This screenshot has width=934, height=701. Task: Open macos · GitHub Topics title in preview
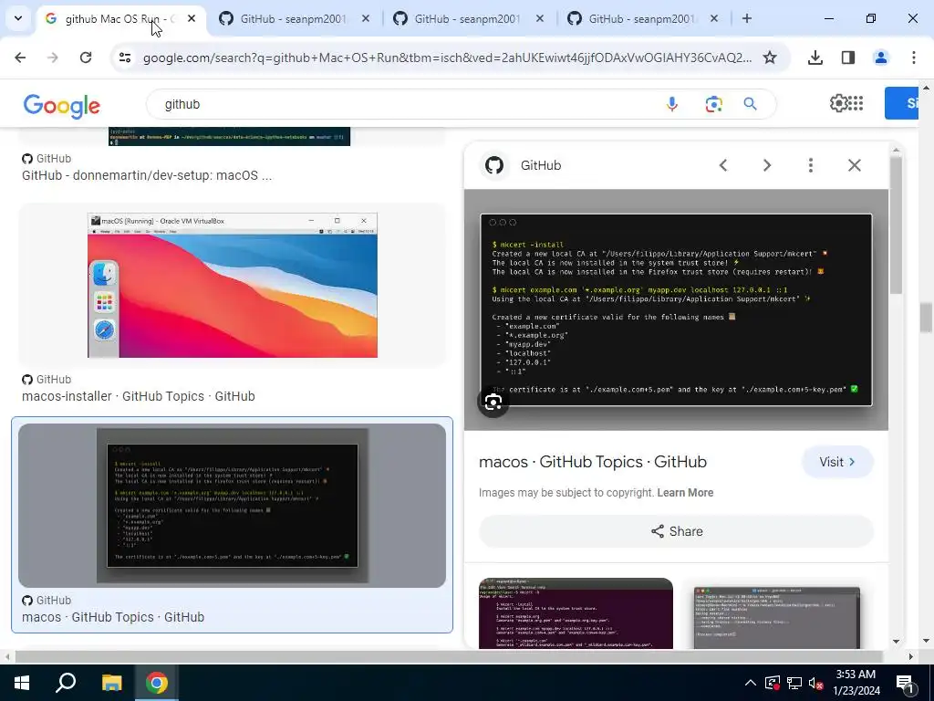coord(593,462)
